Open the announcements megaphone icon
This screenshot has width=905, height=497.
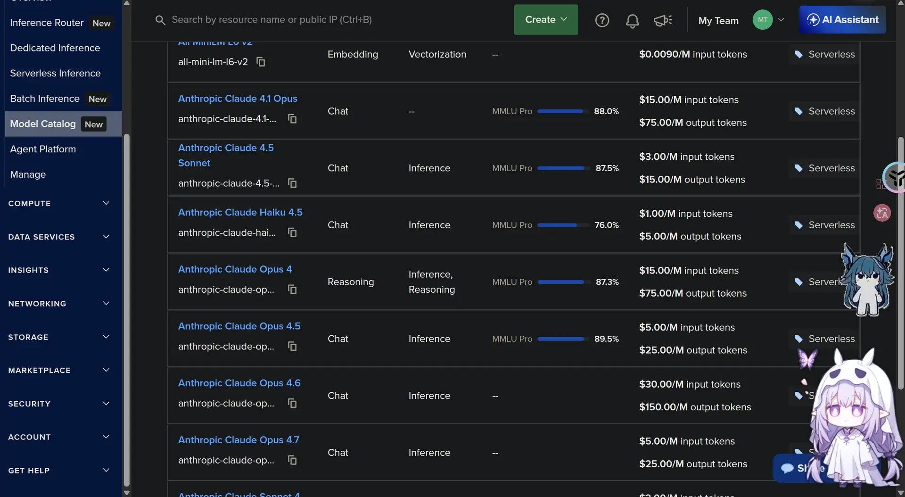[x=663, y=20]
